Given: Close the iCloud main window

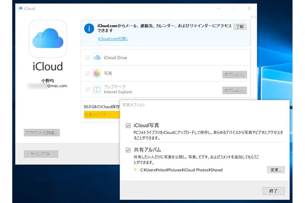Looking at the screenshot, I should (x=249, y=8).
